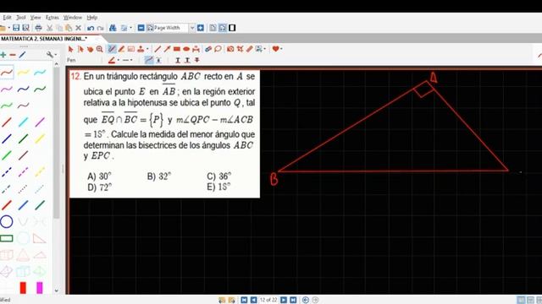The width and height of the screenshot is (542, 304).
Task: Click the Print icon
Action: (38, 28)
